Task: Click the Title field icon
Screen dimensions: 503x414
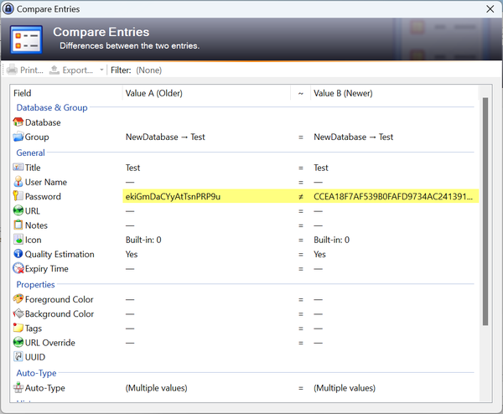Action: pyautogui.click(x=18, y=168)
